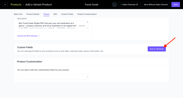The width and height of the screenshot is (183, 98).
Task: Switch to the Product Details tab
Action: click(33, 14)
